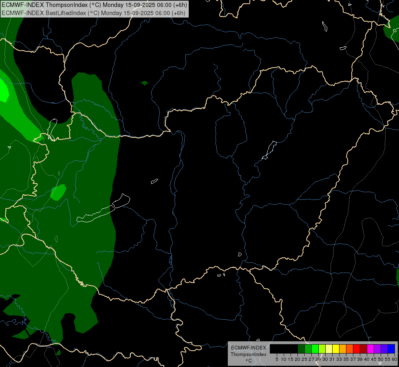Select the magenta 40-45 legend swatch
Image resolution: width=399 pixels, height=367 pixels.
click(x=370, y=349)
